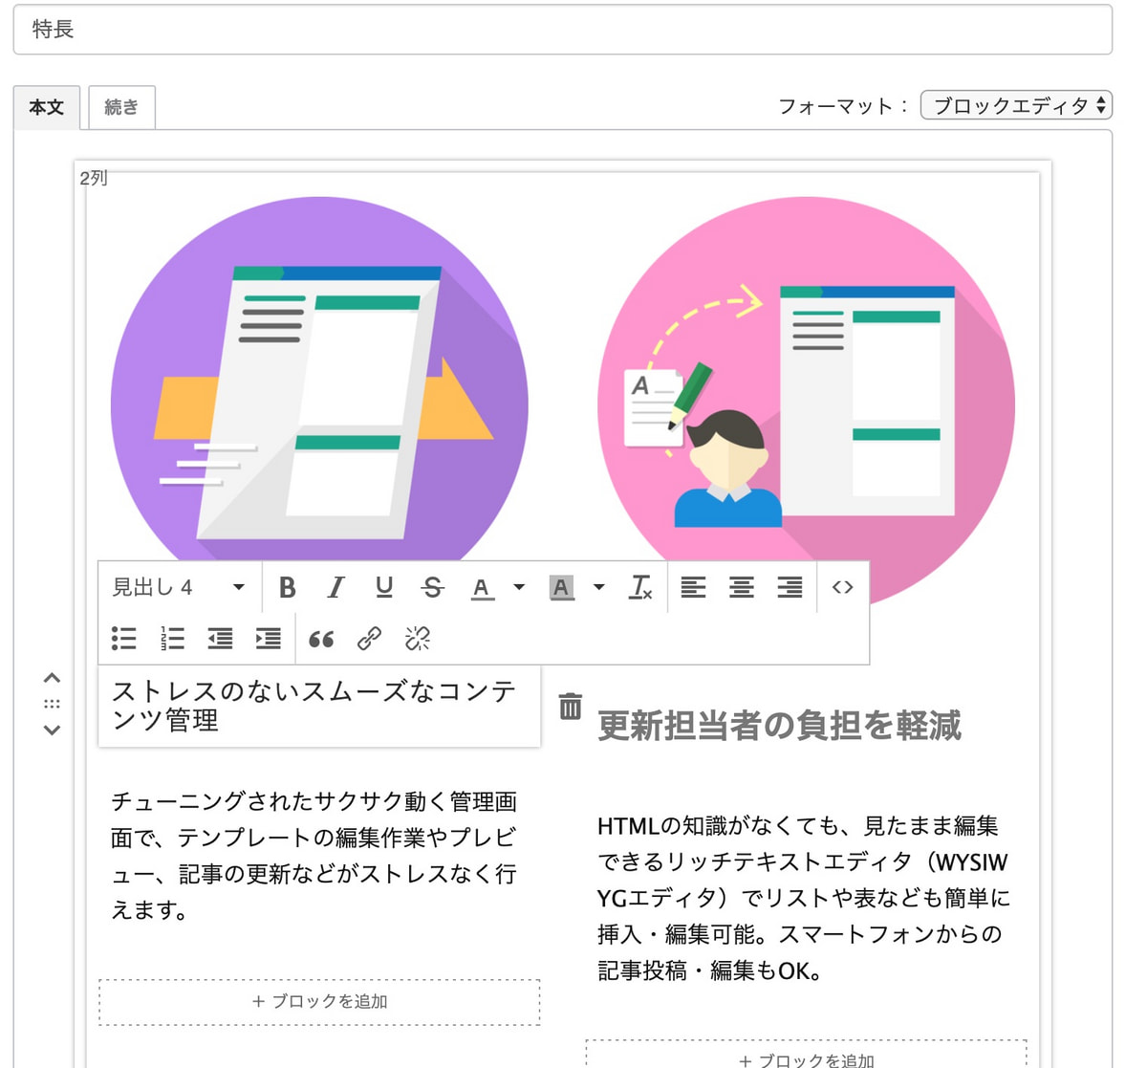Apply strikethrough to selected text
Screen dimensions: 1147x1068
pyautogui.click(x=433, y=587)
